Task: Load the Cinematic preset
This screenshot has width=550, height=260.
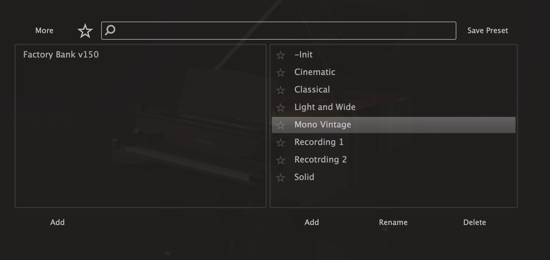Action: (x=315, y=72)
